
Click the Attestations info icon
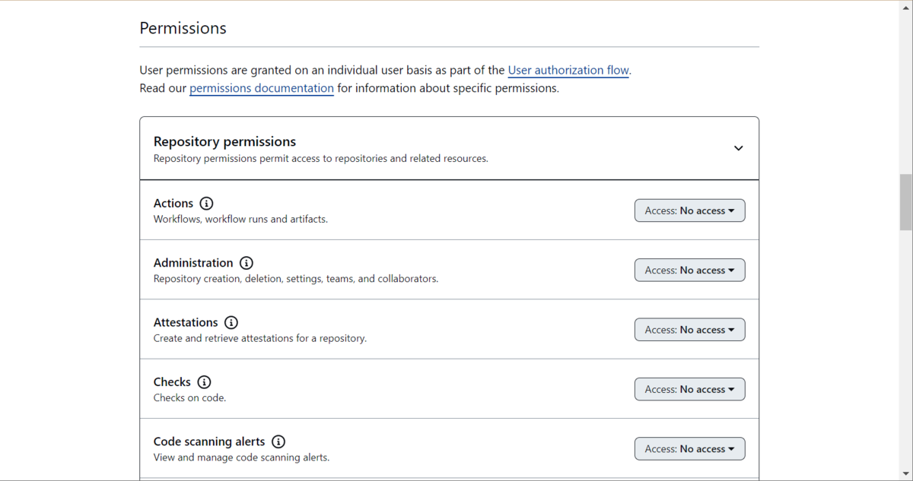click(231, 322)
